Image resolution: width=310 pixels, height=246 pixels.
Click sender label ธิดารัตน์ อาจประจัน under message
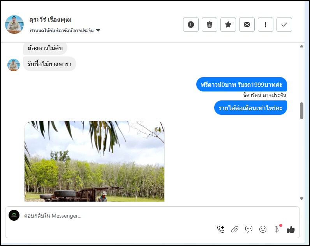pos(264,95)
